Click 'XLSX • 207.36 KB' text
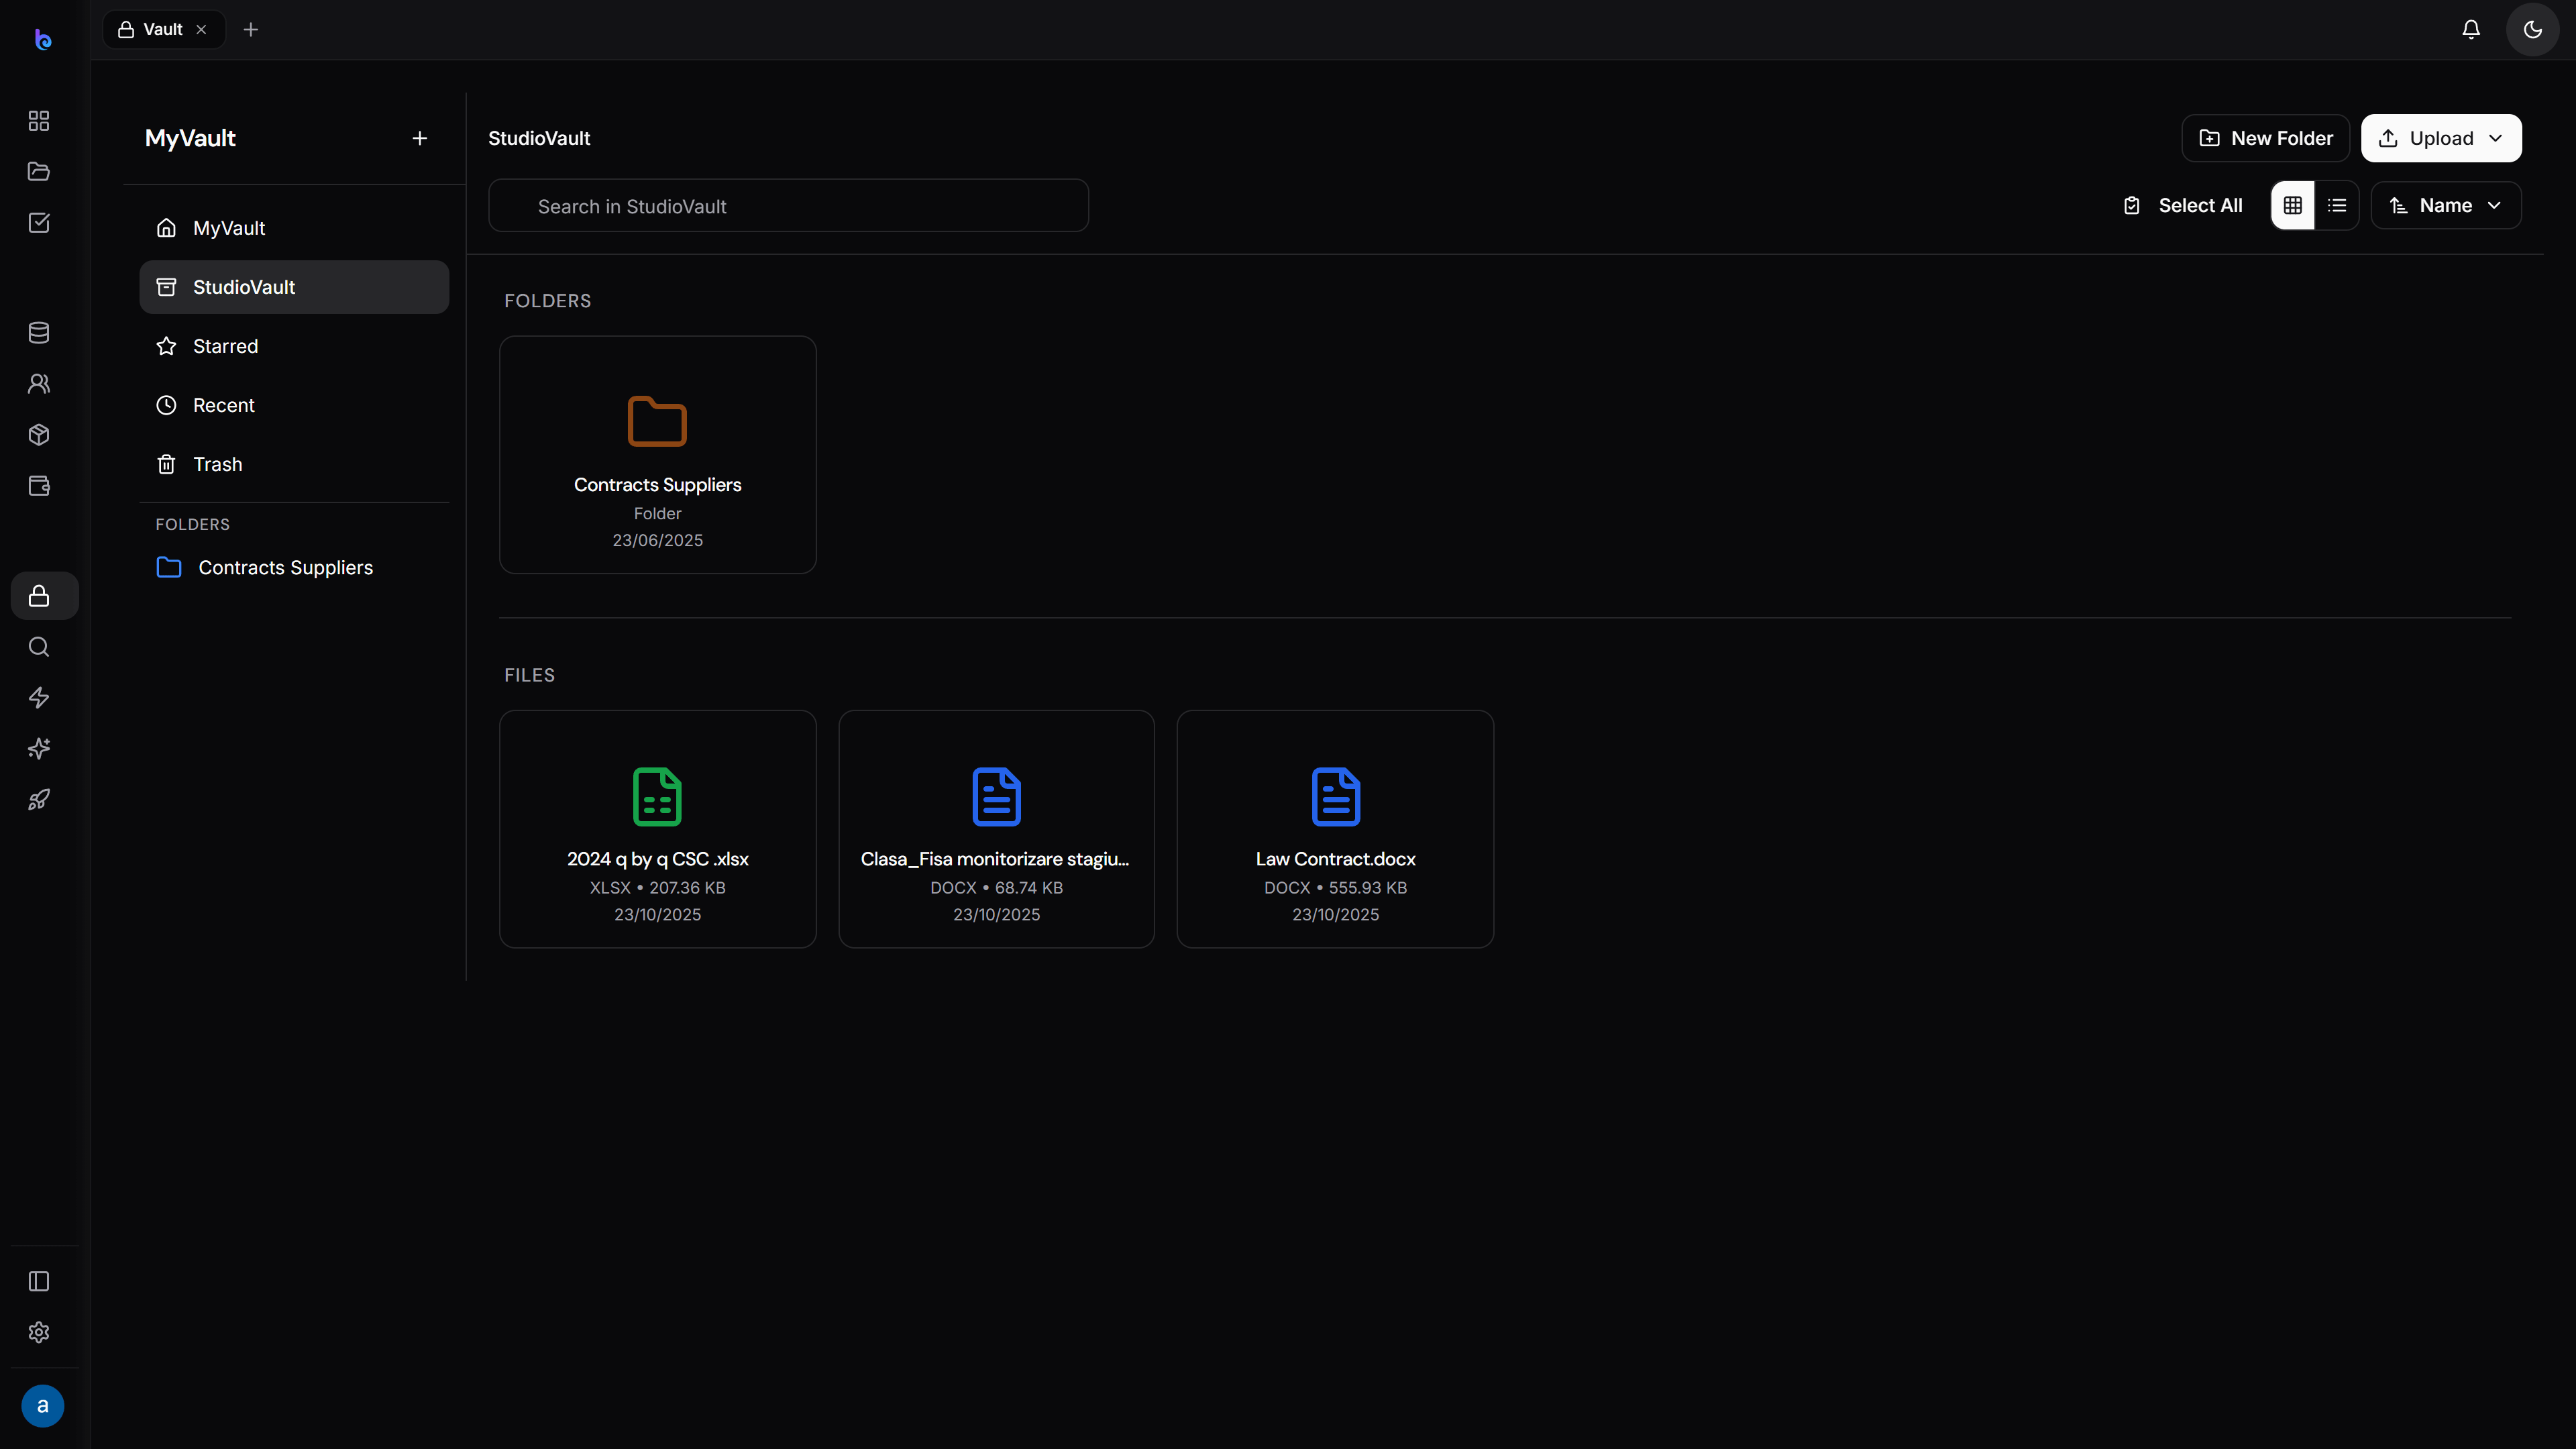2576x1449 pixels. coord(658,888)
